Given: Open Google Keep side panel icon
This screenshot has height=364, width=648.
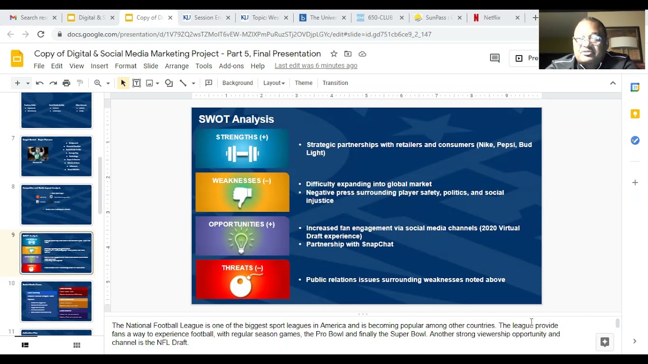Looking at the screenshot, I should [x=635, y=114].
